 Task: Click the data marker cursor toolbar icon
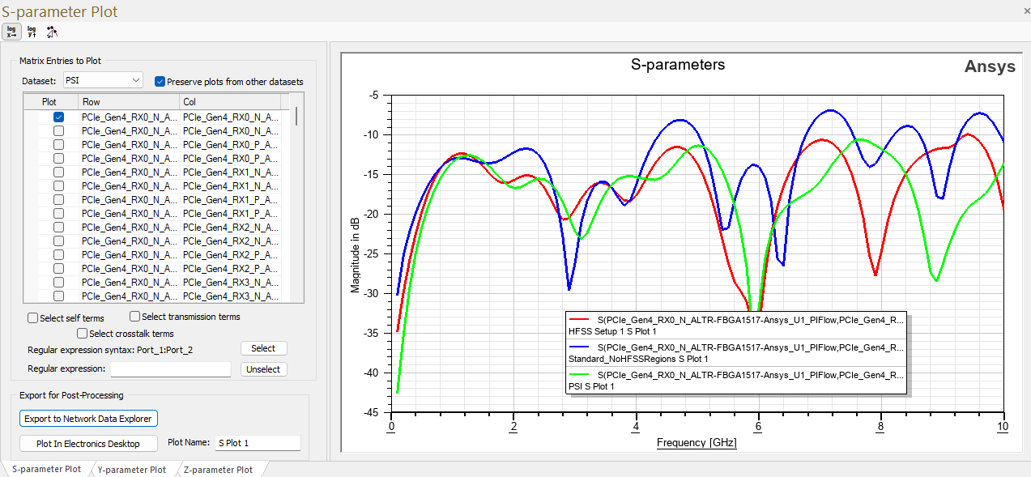point(52,32)
